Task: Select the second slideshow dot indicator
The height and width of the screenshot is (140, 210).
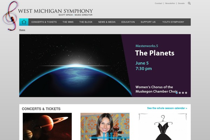Action: pyautogui.click(x=180, y=93)
